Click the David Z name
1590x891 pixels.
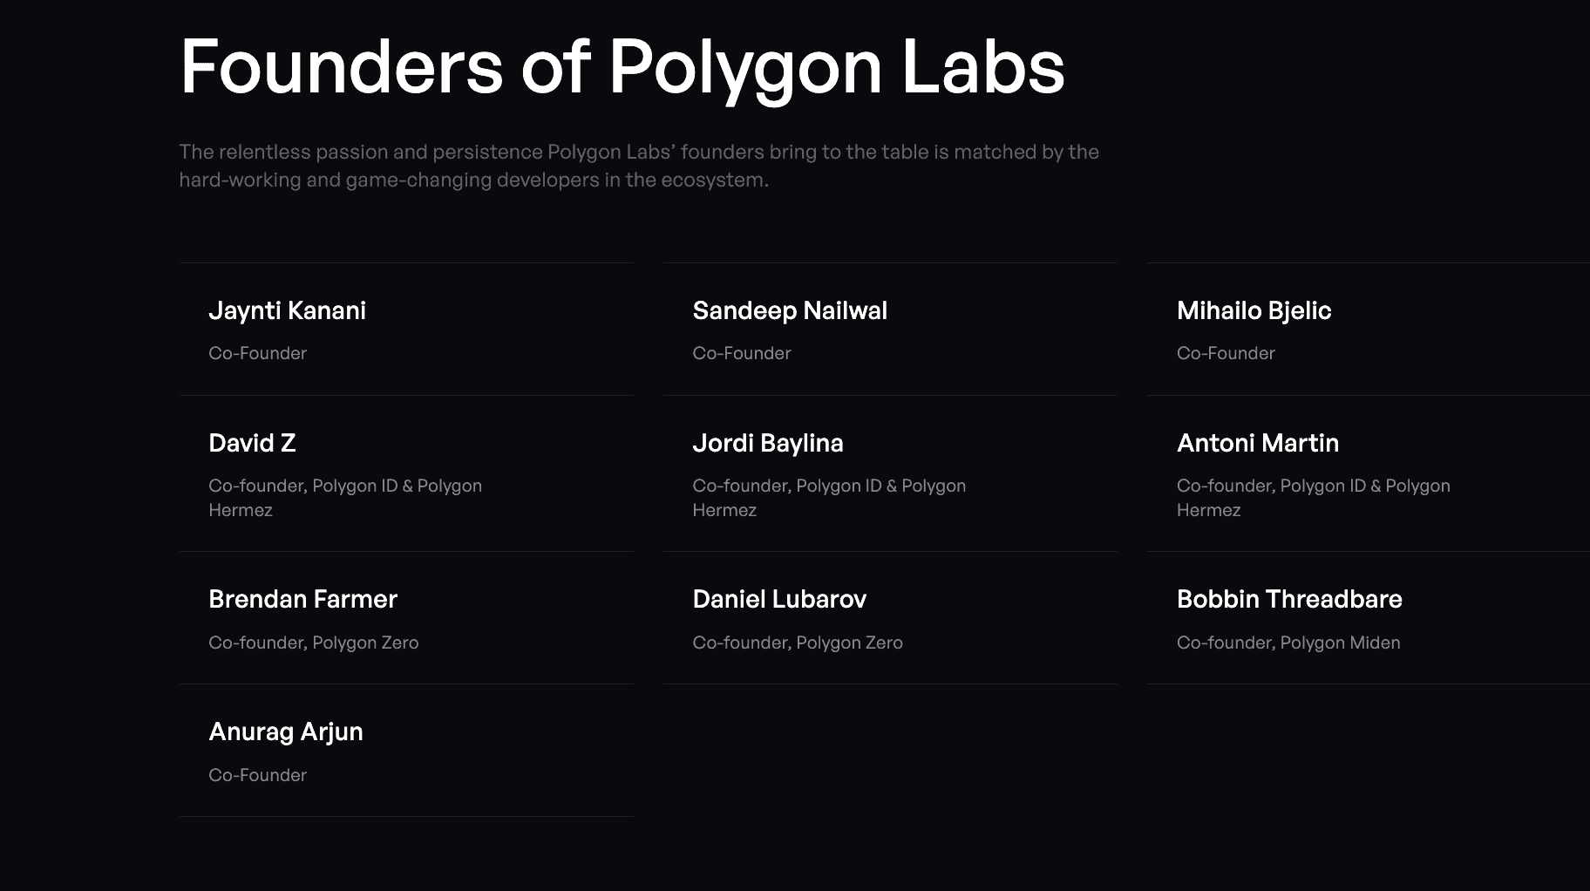(252, 443)
